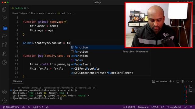The height and width of the screenshot is (109, 195).
Task: Click the 'function Animal(name,age){' line
Action: point(45,22)
